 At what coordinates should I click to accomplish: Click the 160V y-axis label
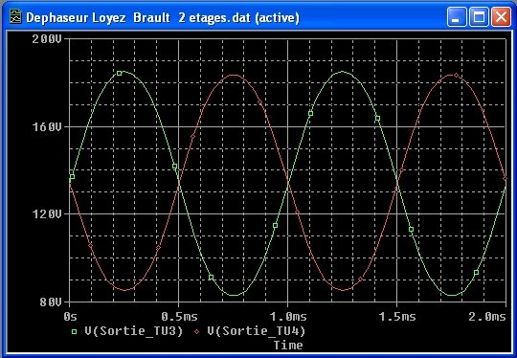coord(47,127)
